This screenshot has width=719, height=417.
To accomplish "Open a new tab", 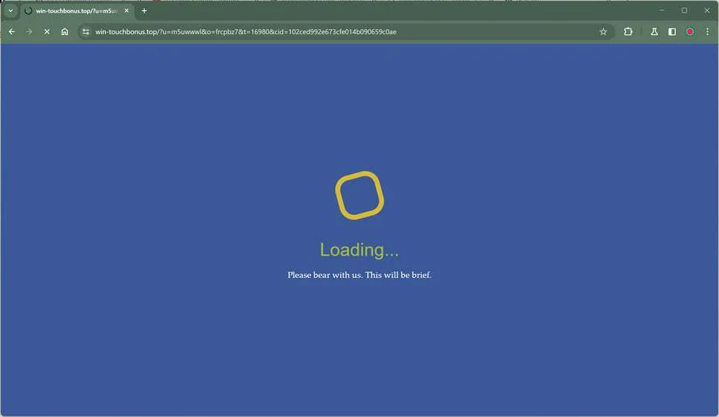I will [144, 10].
